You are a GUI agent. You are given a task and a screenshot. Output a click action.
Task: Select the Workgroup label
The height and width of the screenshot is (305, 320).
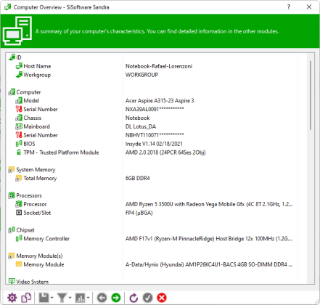click(x=37, y=75)
